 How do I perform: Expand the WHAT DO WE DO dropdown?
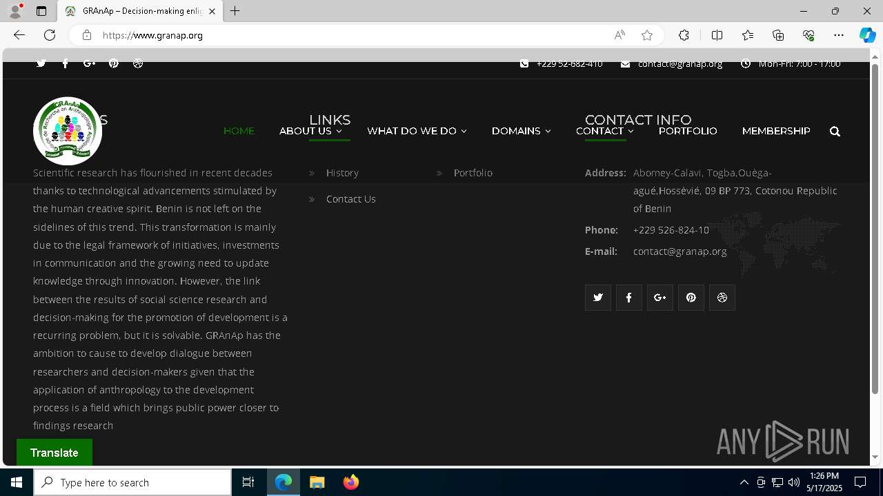pyautogui.click(x=417, y=131)
